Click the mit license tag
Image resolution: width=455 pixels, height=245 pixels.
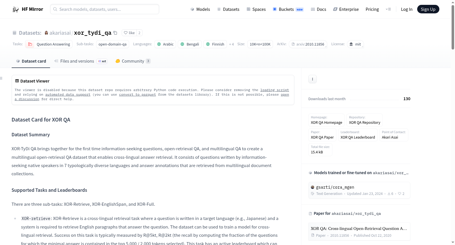tap(355, 44)
